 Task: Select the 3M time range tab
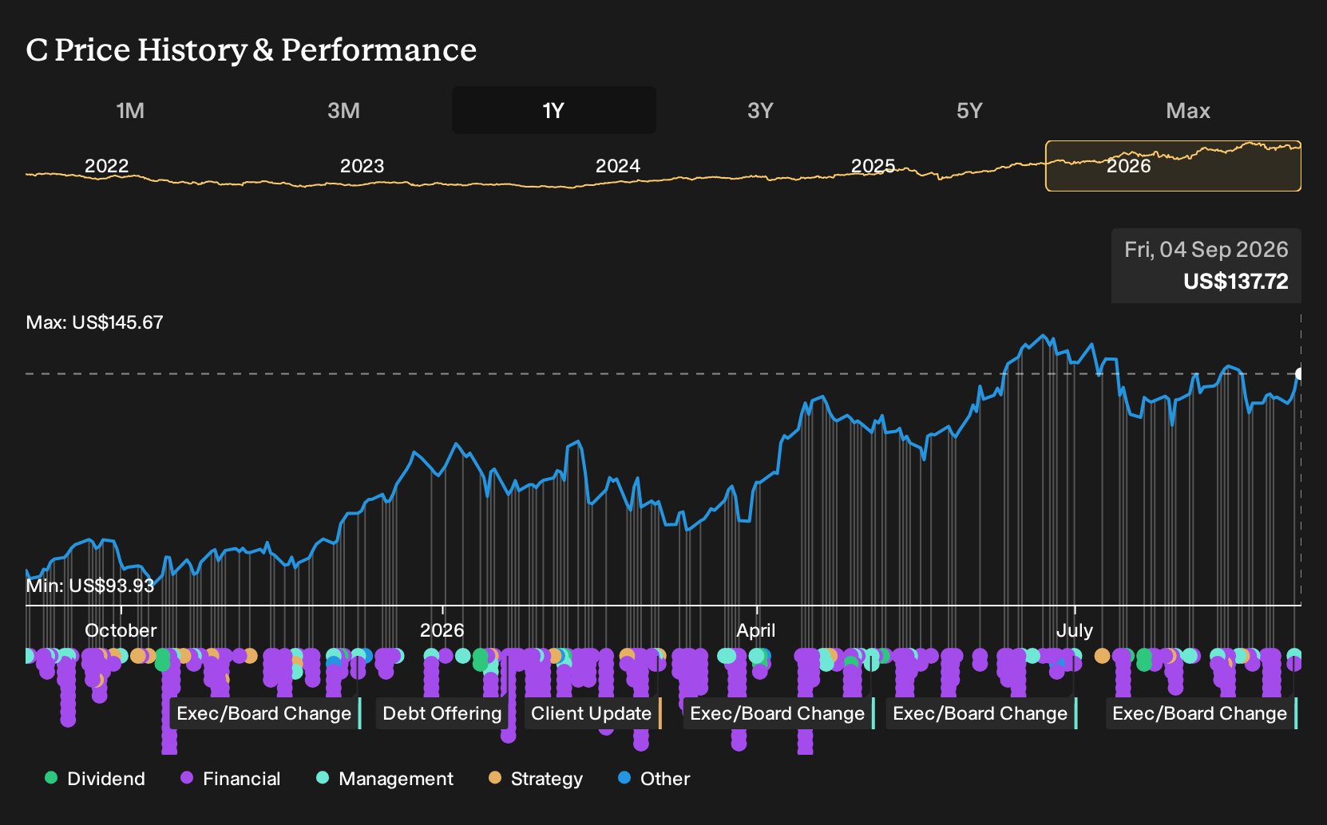click(343, 110)
